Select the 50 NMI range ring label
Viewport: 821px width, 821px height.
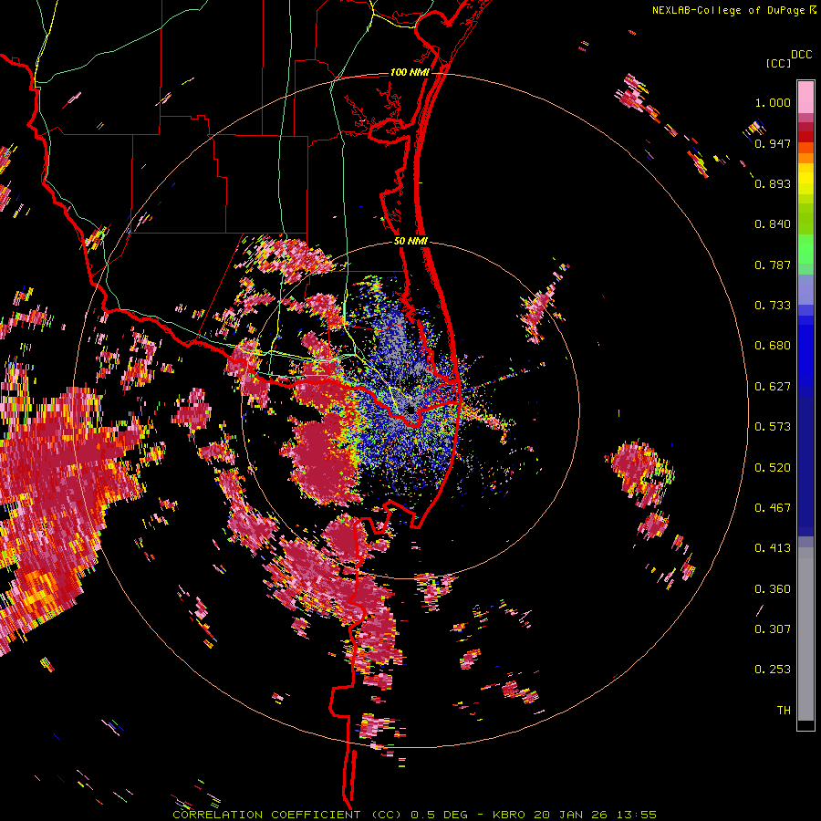(x=410, y=242)
